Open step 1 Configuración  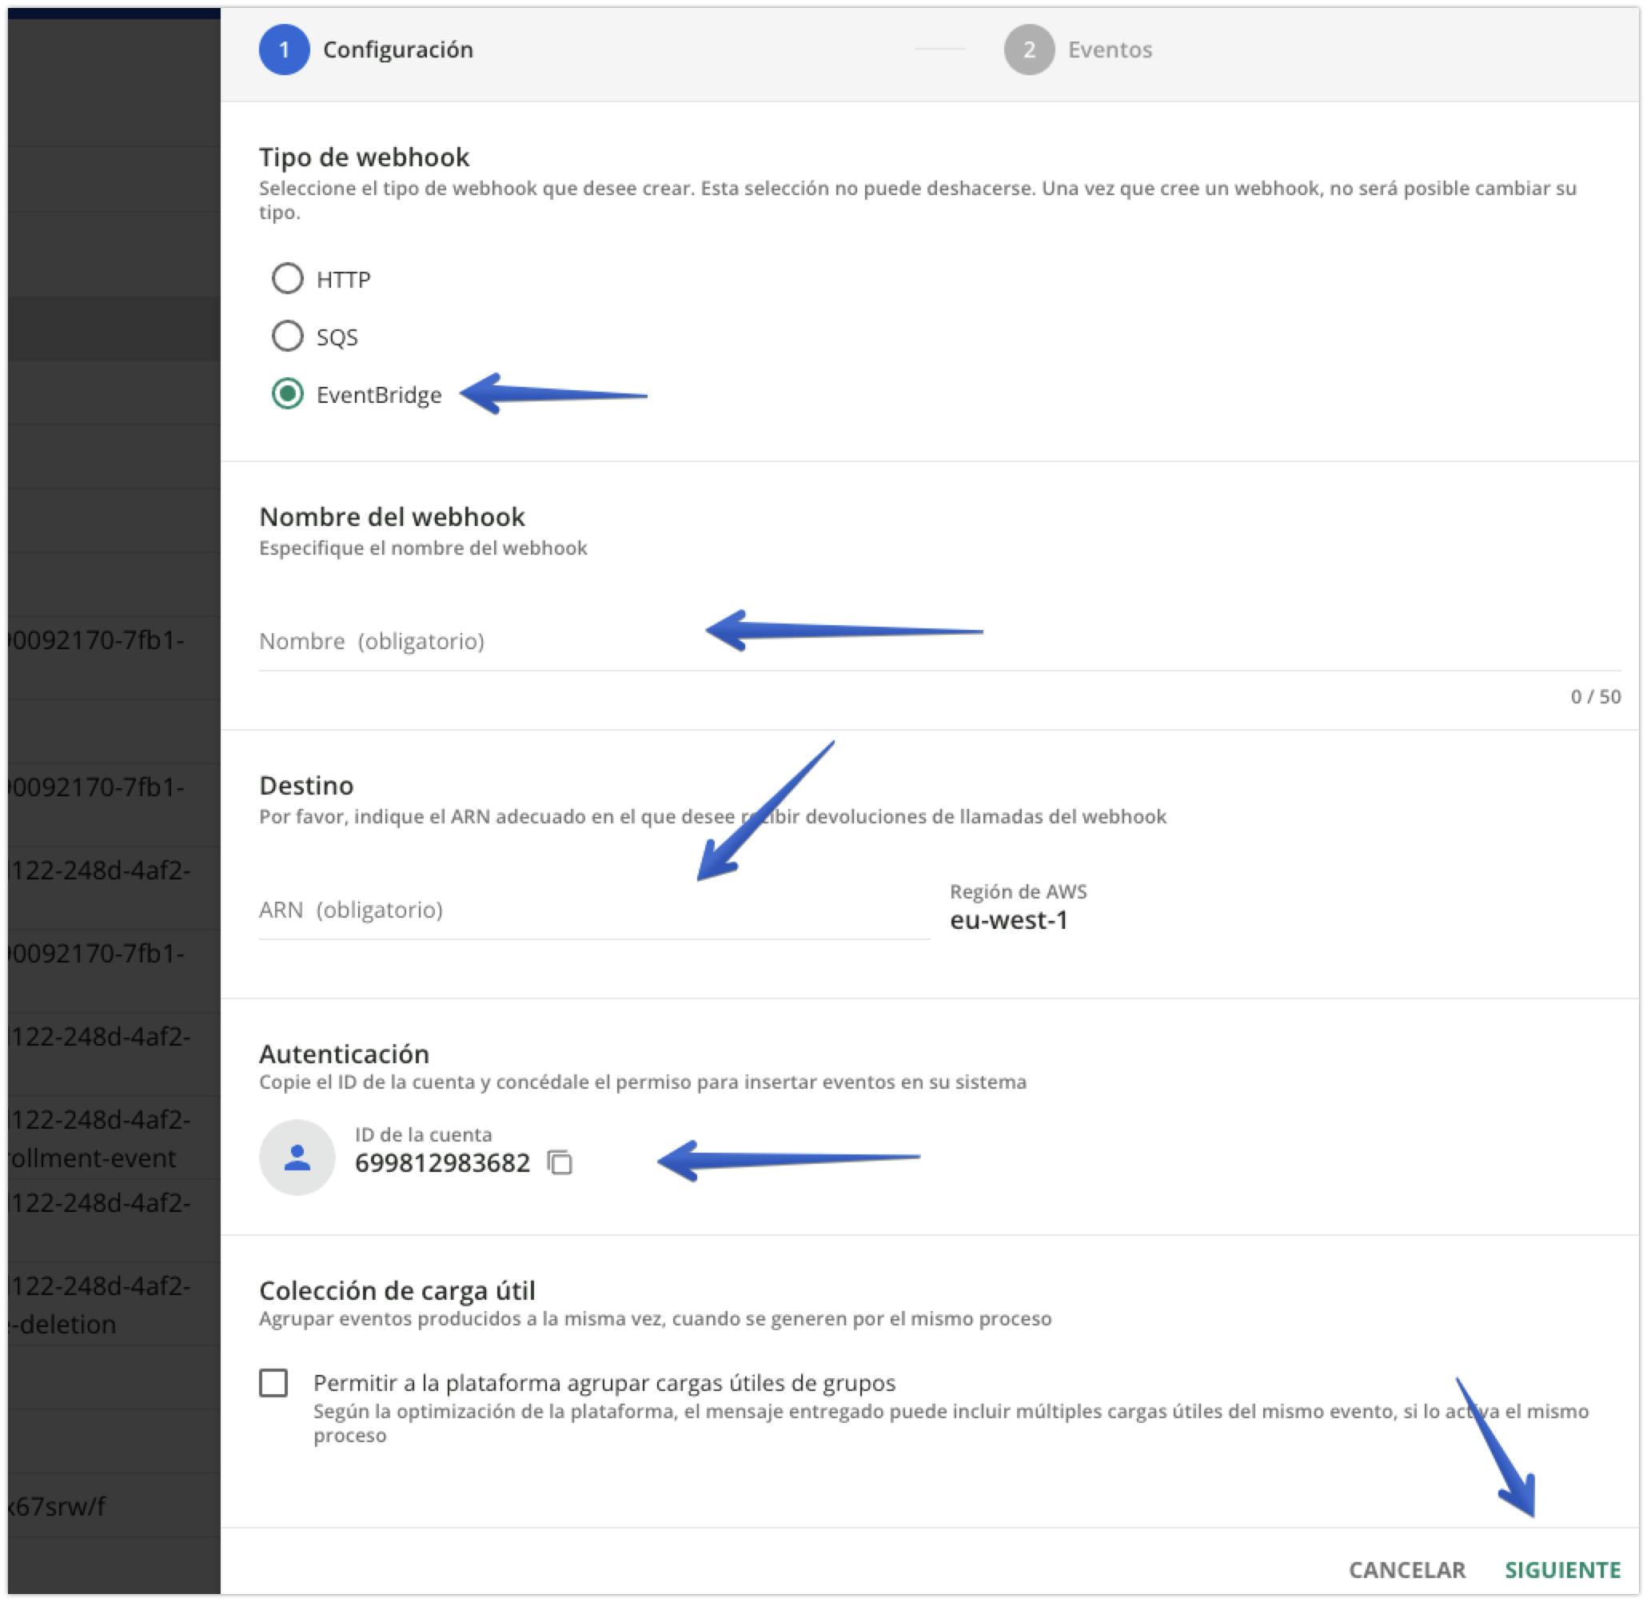point(366,50)
